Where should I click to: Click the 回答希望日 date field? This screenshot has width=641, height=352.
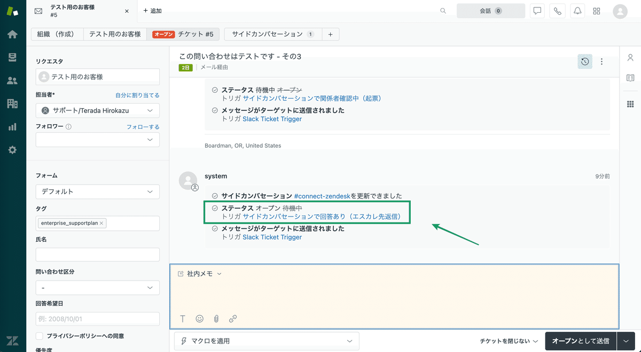[98, 319]
